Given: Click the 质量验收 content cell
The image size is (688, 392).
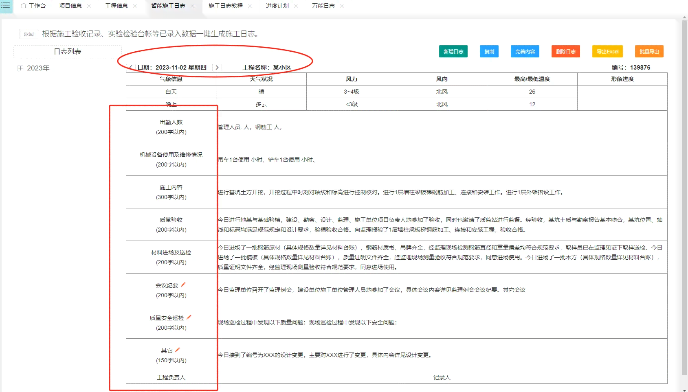Looking at the screenshot, I should point(442,225).
